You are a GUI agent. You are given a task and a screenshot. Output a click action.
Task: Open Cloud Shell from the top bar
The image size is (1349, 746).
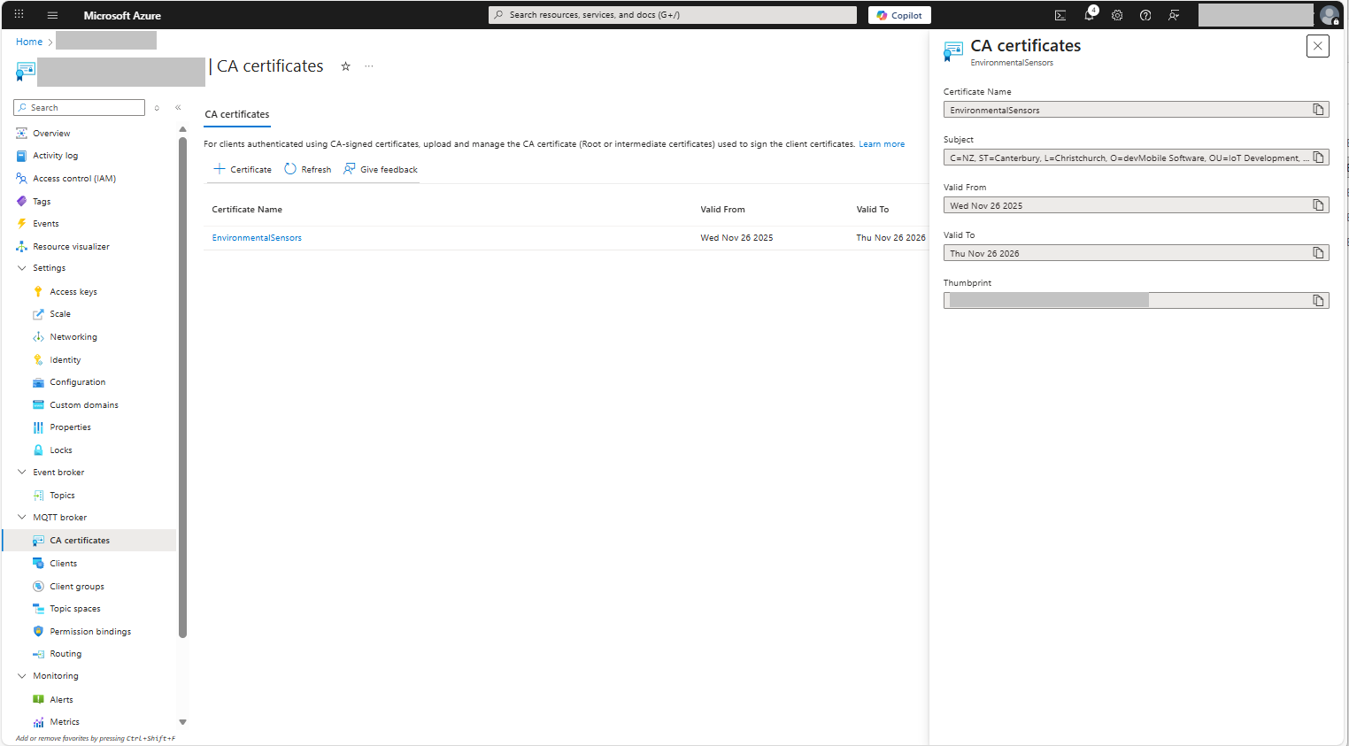[1060, 15]
